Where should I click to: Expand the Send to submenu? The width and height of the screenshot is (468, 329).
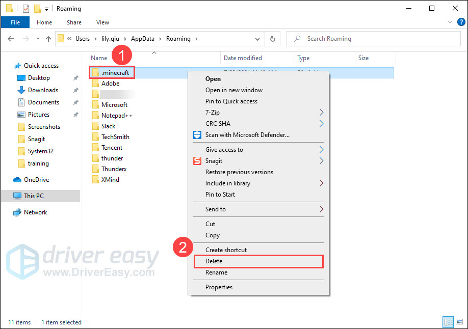[321, 209]
